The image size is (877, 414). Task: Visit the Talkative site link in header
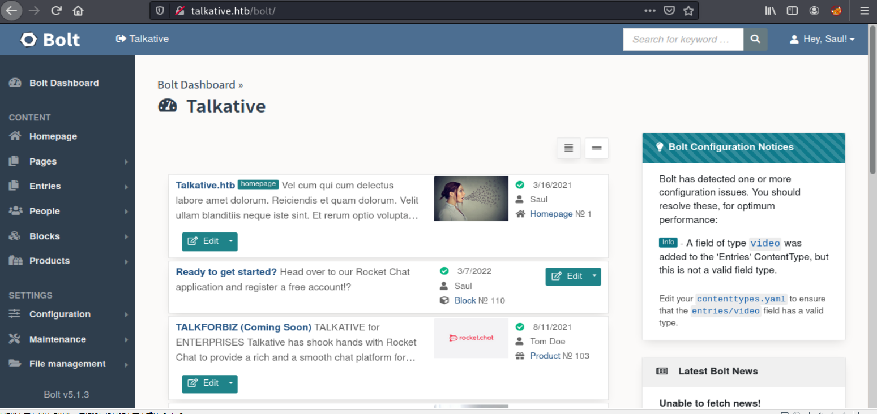(142, 39)
